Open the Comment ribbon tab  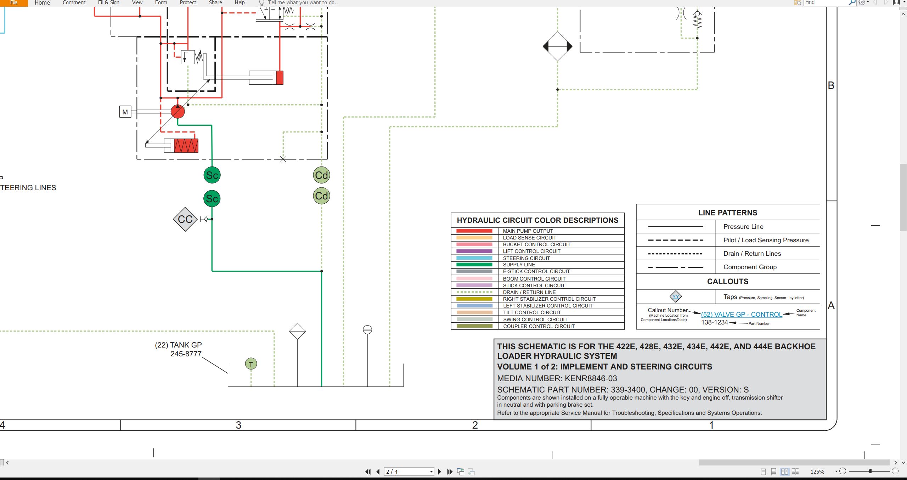point(74,2)
